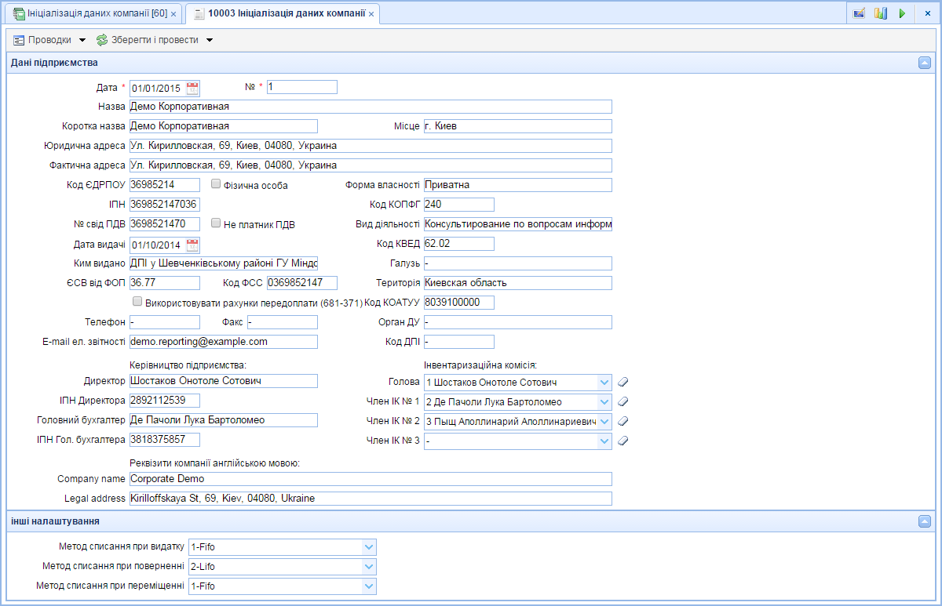Clear Член ІК № 3 with eraser icon
The image size is (942, 606).
click(623, 441)
